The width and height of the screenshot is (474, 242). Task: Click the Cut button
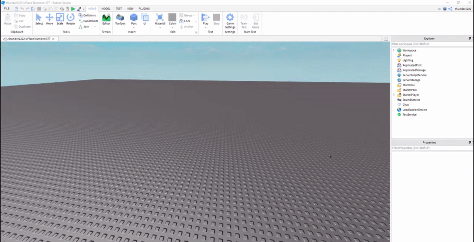click(19, 21)
